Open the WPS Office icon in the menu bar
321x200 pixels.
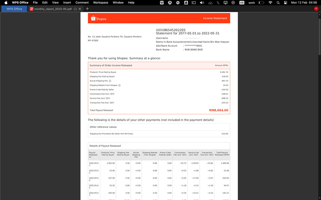[162, 3]
